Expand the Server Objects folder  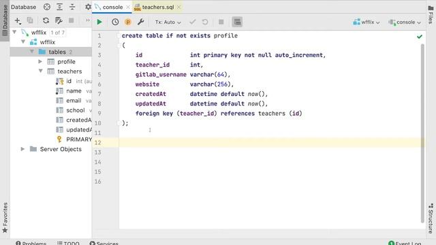click(x=23, y=149)
